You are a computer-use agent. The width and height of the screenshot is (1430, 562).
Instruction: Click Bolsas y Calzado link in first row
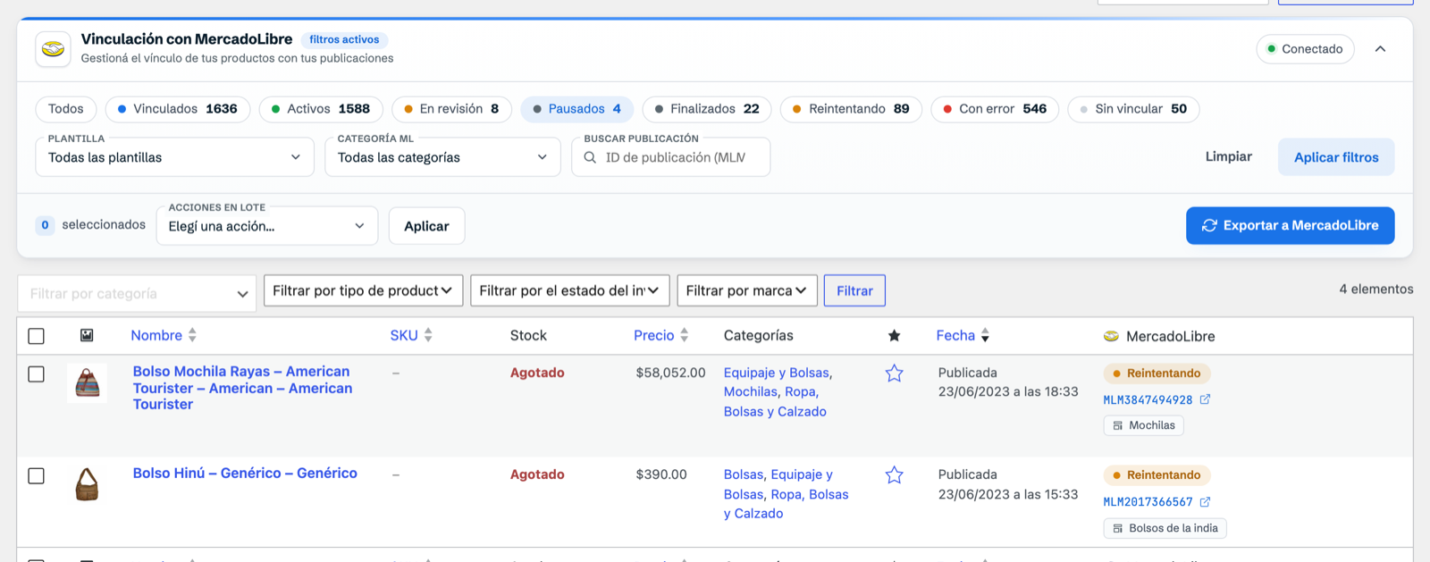click(775, 411)
